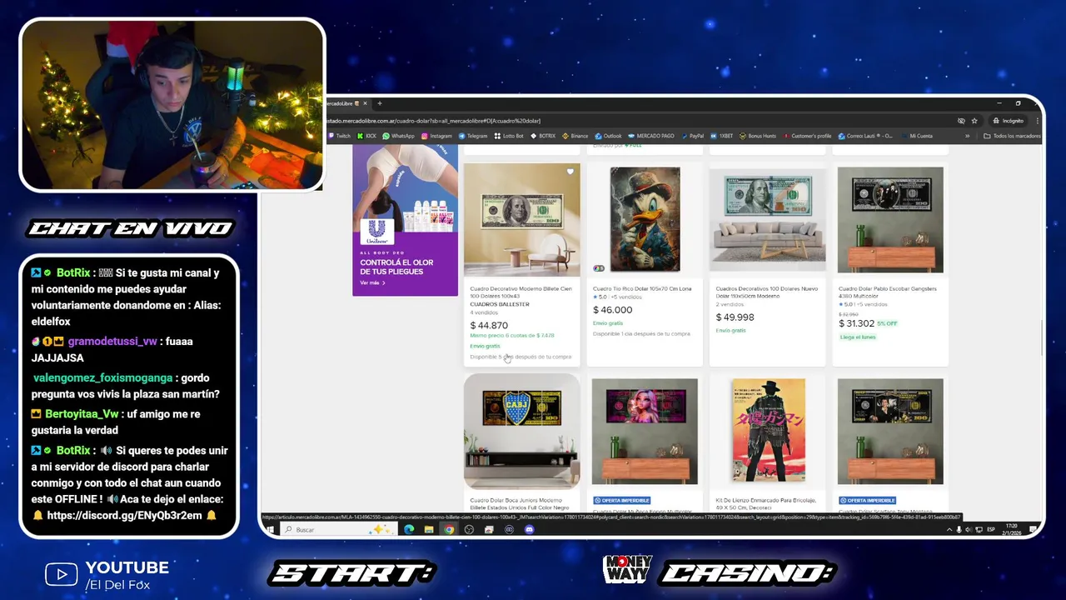
Task: Click the tracking-blocked eye icon in address bar
Action: point(961,121)
